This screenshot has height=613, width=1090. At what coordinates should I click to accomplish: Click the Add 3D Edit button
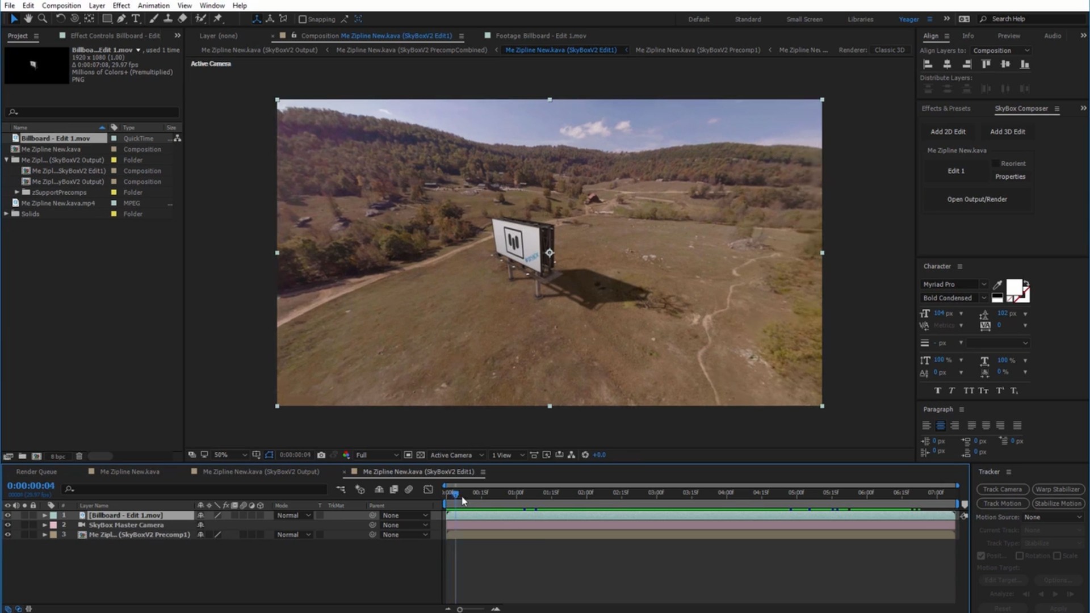pos(1008,131)
